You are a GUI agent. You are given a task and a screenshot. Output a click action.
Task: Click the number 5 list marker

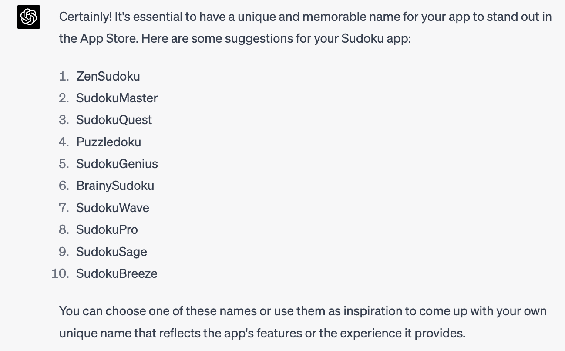click(x=64, y=164)
